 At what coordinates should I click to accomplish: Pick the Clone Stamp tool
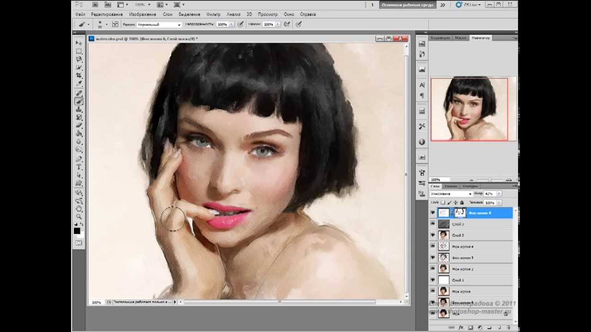coord(79,109)
